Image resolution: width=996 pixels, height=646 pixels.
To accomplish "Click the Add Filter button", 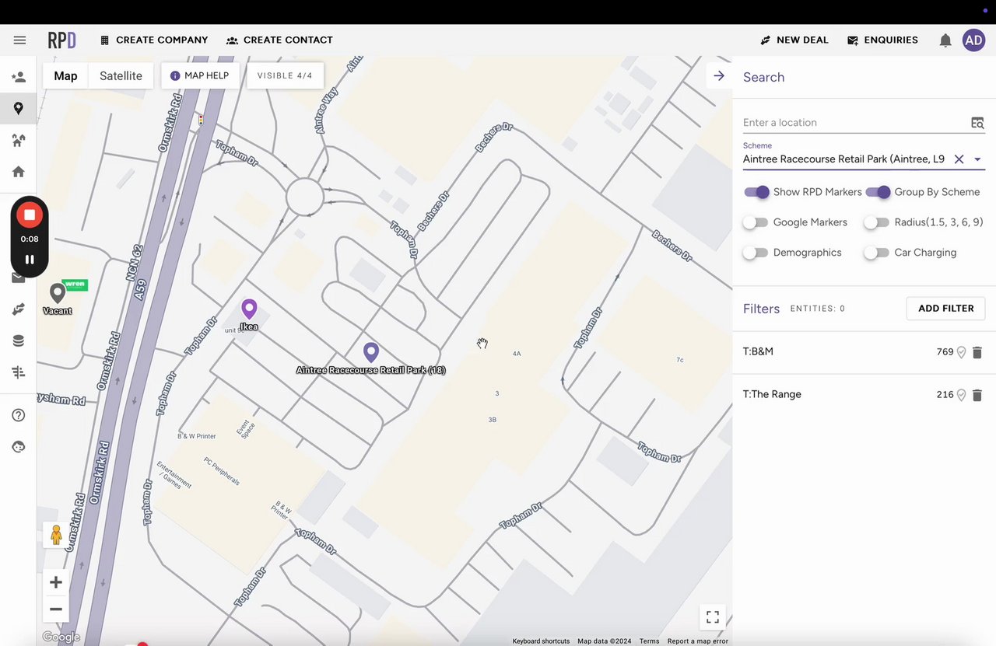I will tap(945, 309).
